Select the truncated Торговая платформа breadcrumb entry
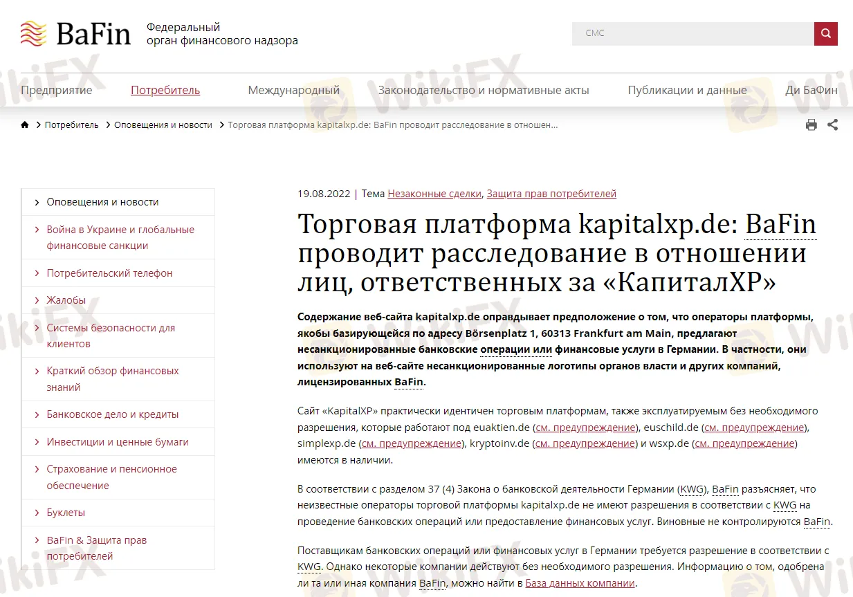 [393, 125]
